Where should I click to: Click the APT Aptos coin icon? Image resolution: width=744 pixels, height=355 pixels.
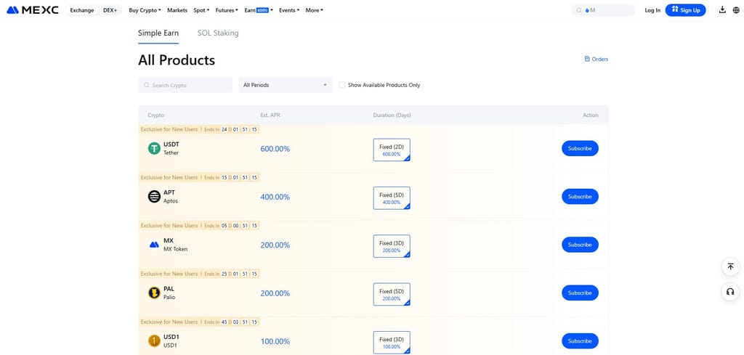point(154,197)
